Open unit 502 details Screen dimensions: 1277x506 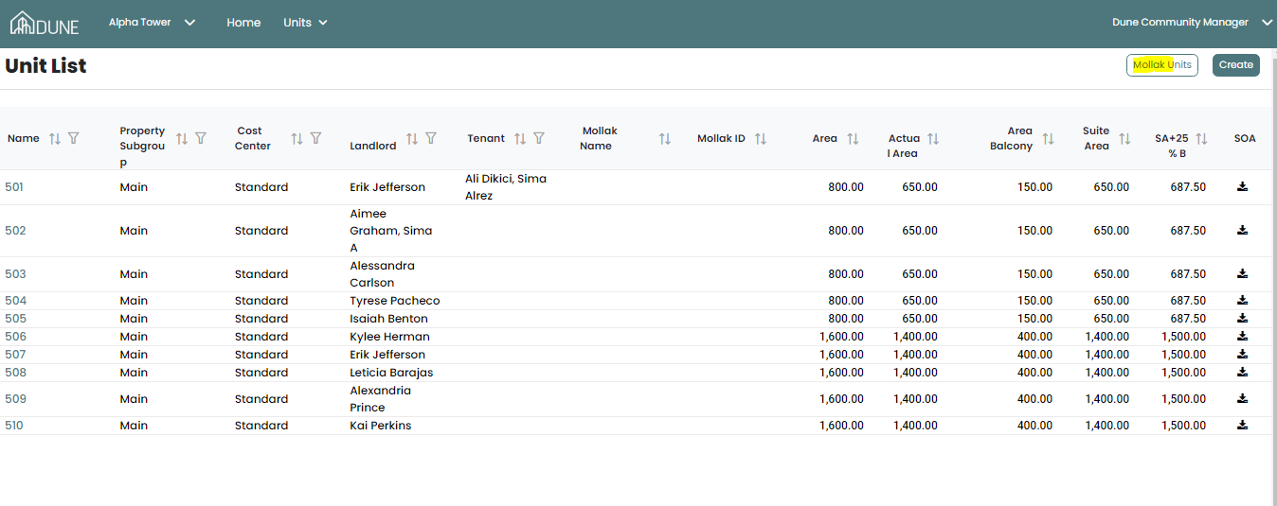click(x=15, y=231)
